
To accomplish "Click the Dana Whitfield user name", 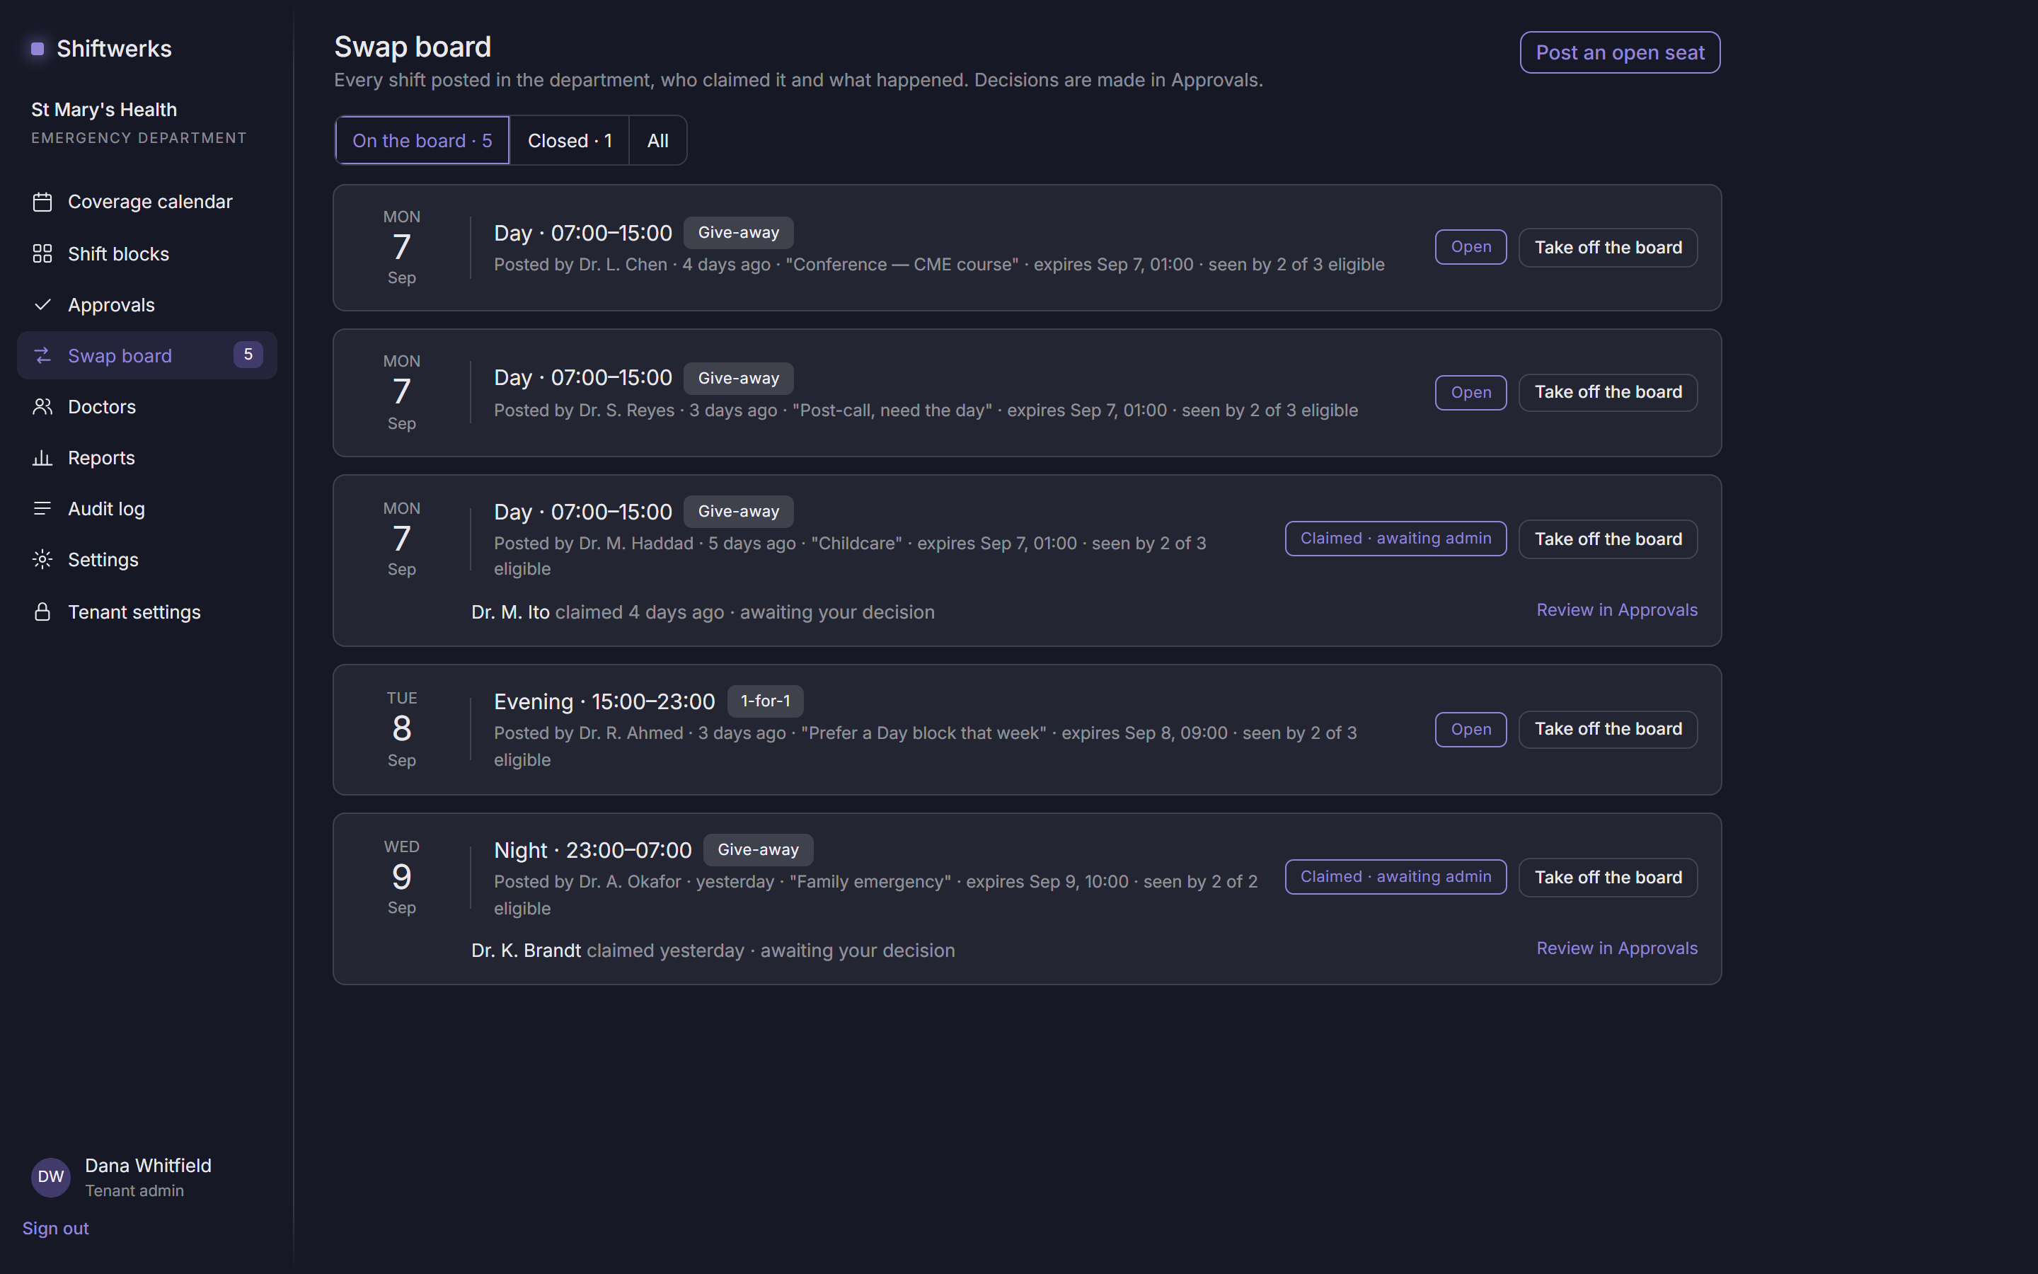I will (148, 1165).
